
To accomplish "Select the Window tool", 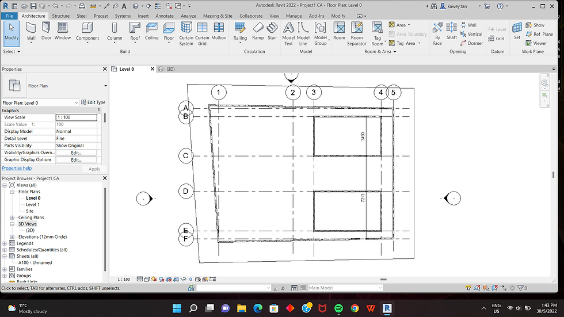I will [63, 31].
